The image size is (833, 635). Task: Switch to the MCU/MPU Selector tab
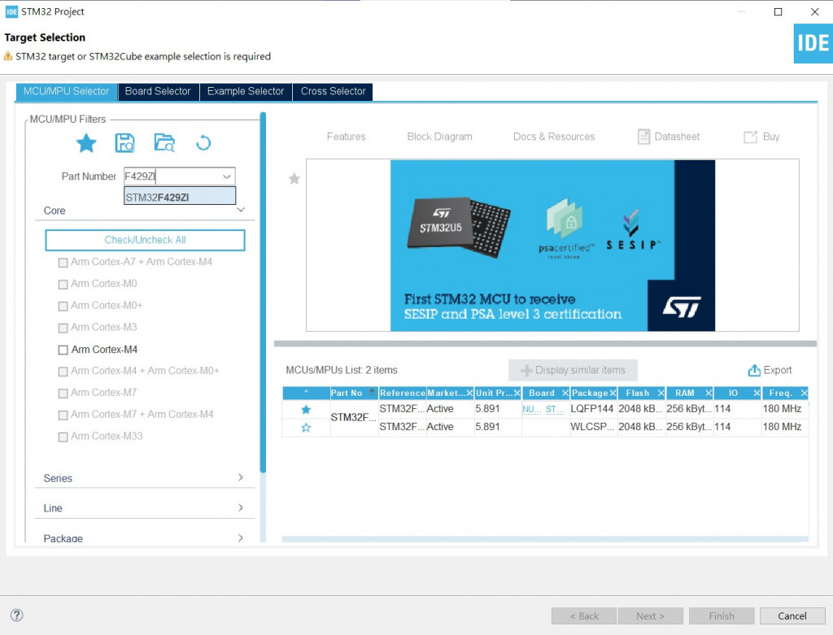[x=67, y=91]
